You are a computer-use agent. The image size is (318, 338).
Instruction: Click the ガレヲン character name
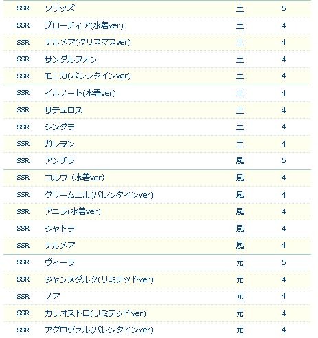60,144
